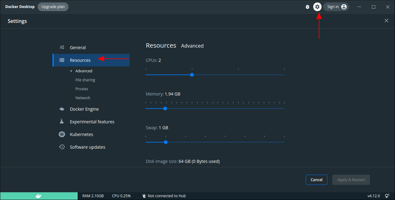The width and height of the screenshot is (395, 200).
Task: Click the Software updates clock icon
Action: 62,147
